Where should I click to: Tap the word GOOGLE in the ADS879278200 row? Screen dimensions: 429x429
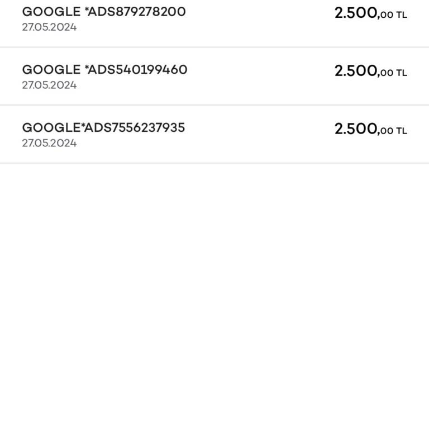[x=51, y=12]
